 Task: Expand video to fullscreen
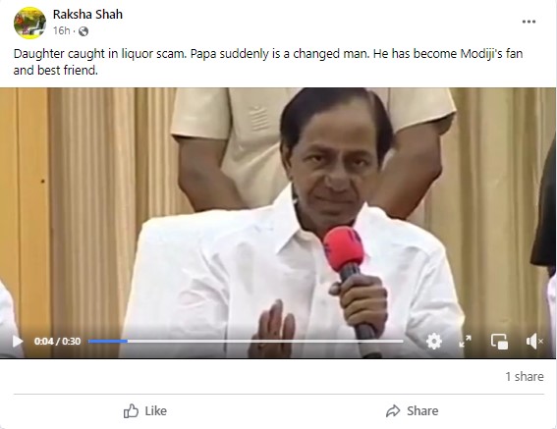pos(465,342)
